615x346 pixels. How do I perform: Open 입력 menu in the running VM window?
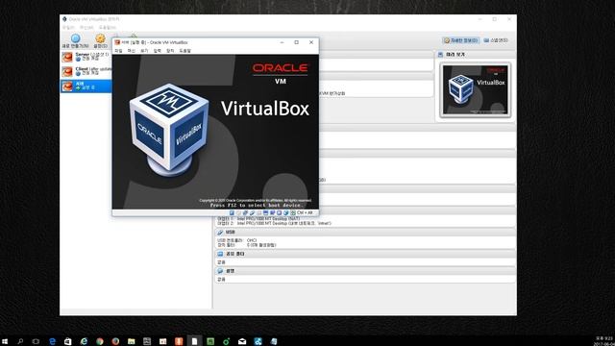[158, 51]
